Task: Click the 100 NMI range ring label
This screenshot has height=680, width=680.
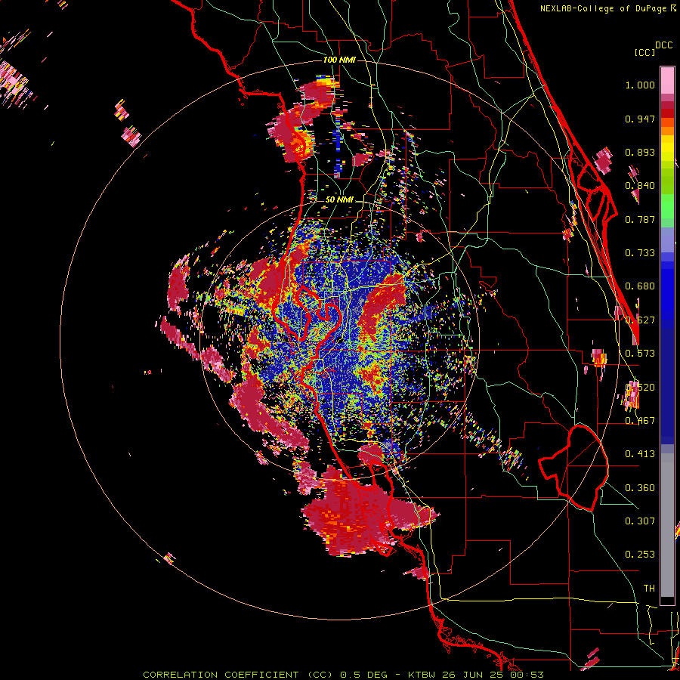Action: click(339, 60)
